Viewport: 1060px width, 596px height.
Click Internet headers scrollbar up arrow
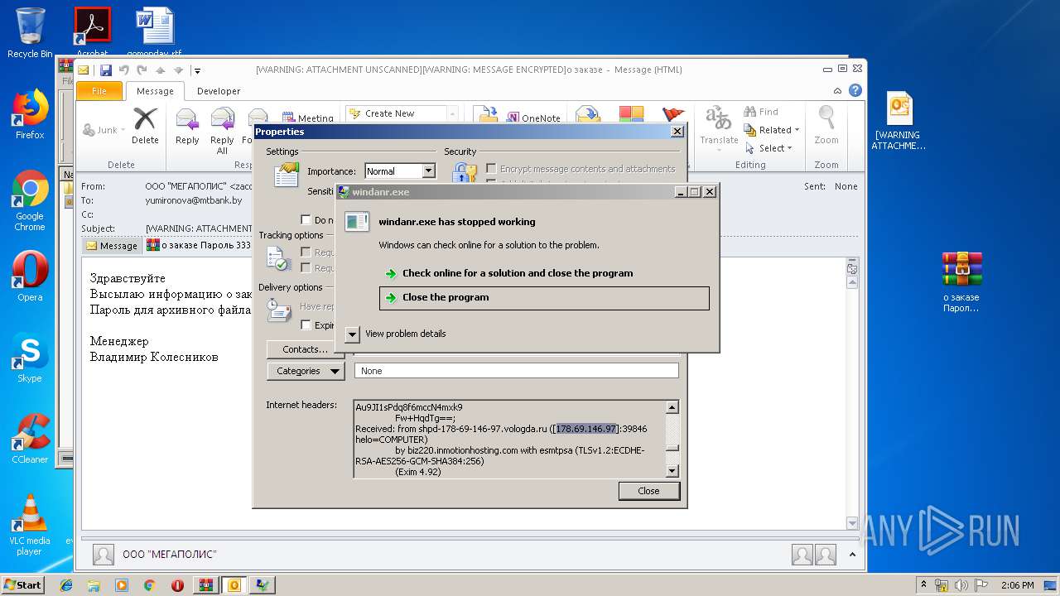[x=672, y=407]
